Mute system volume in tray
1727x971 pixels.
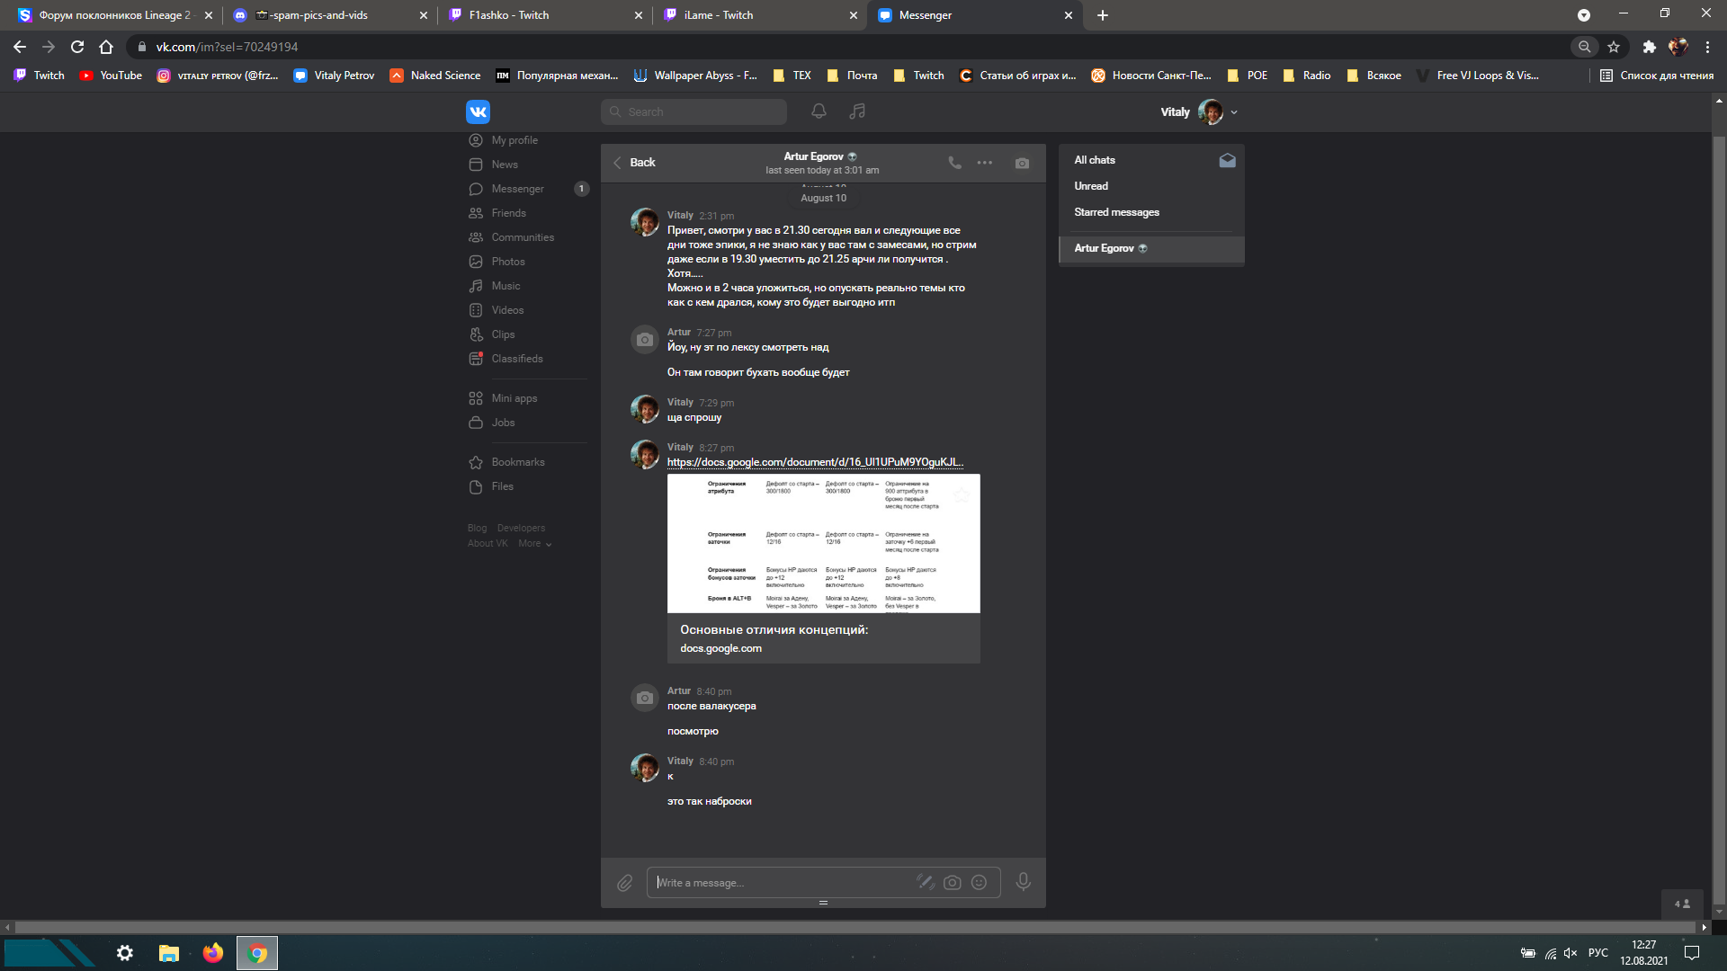1570,953
